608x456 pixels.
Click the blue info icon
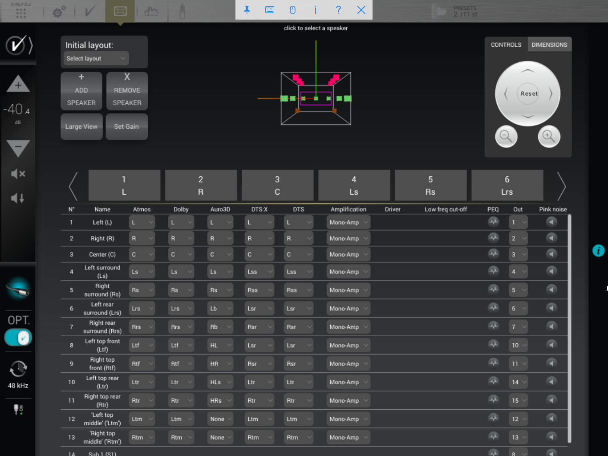coord(598,250)
